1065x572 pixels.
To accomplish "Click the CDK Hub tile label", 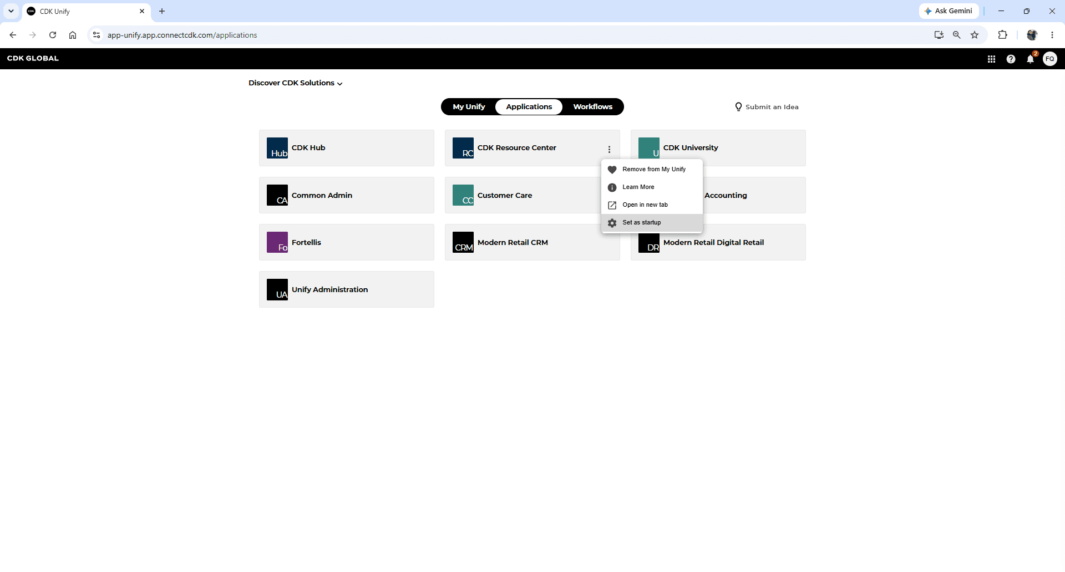I will click(x=308, y=148).
